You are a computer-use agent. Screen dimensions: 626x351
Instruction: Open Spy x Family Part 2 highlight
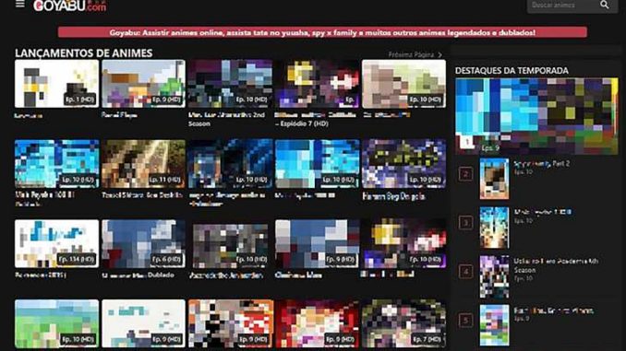pyautogui.click(x=541, y=164)
